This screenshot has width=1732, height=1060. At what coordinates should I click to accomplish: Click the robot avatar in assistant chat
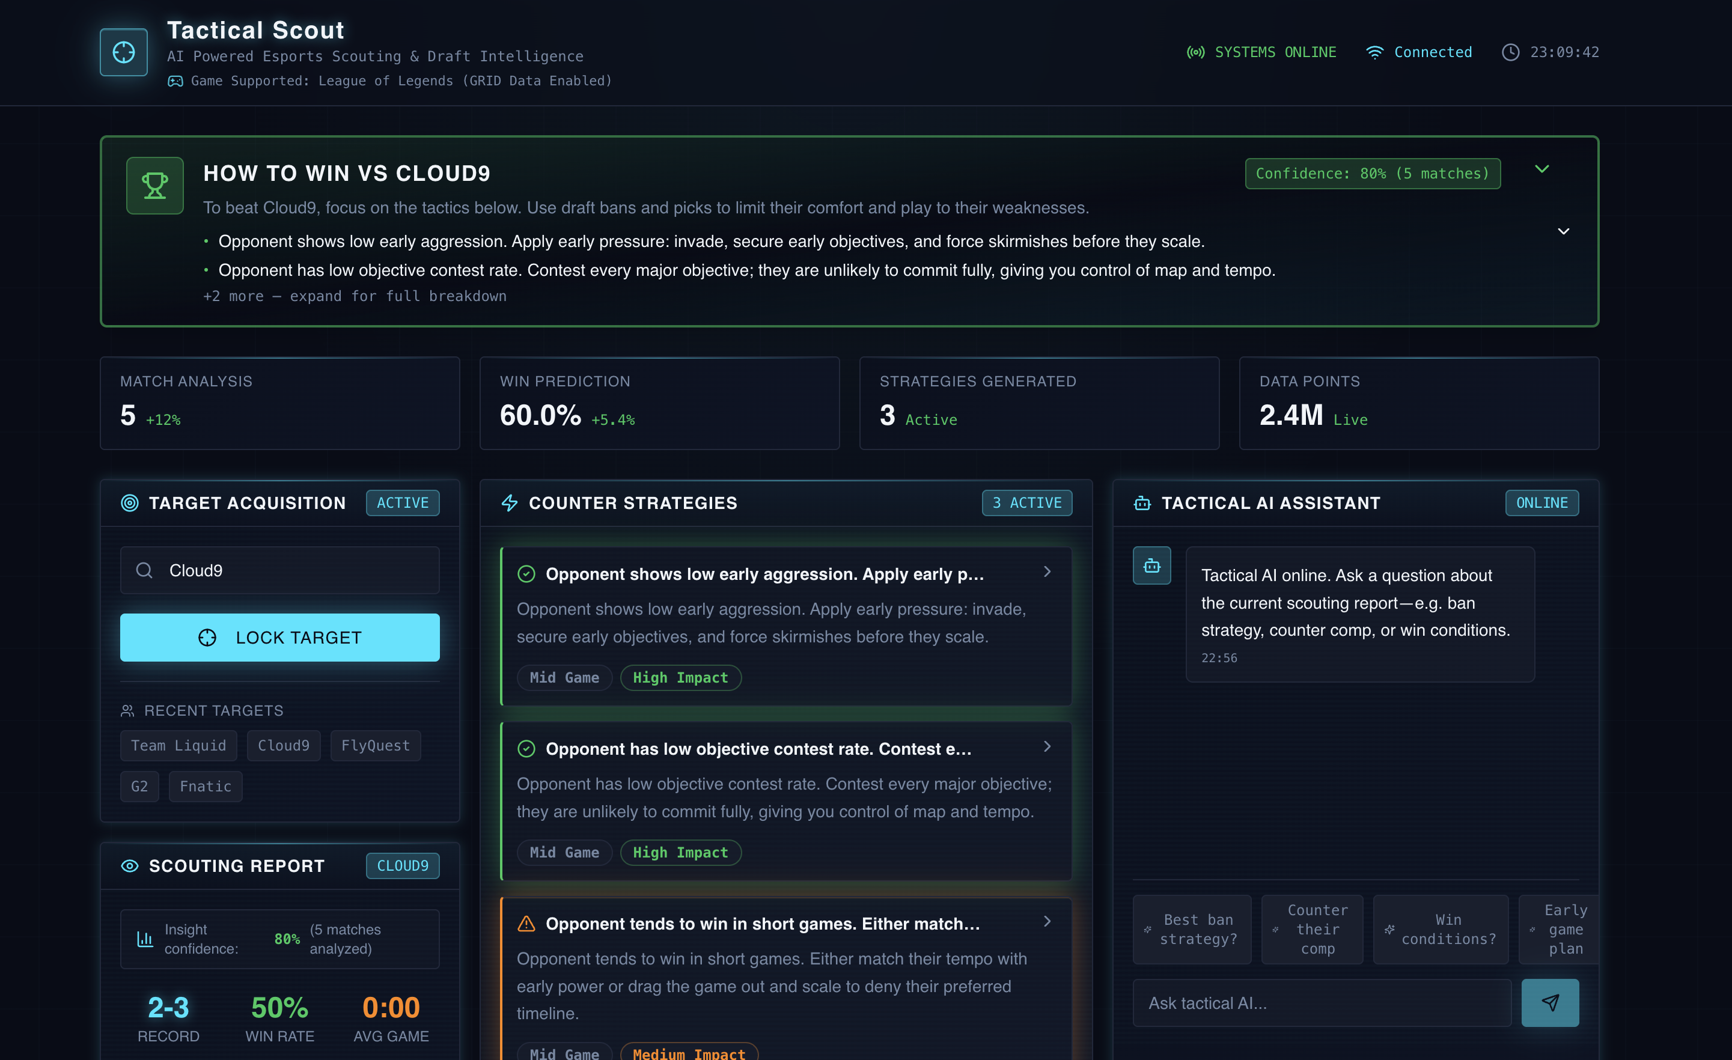click(x=1151, y=565)
